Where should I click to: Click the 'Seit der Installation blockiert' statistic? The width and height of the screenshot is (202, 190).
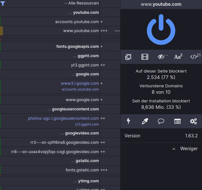(161, 104)
